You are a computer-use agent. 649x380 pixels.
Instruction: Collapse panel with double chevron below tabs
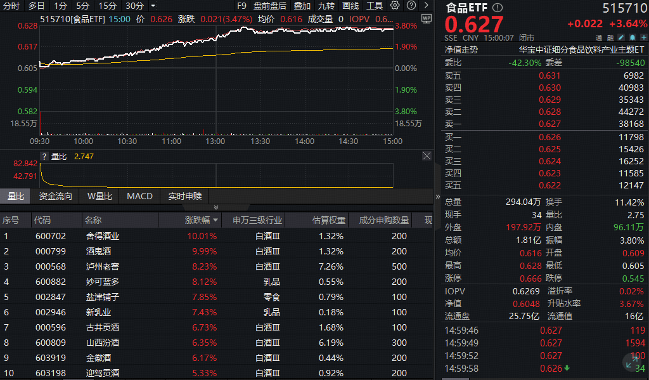pyautogui.click(x=216, y=207)
